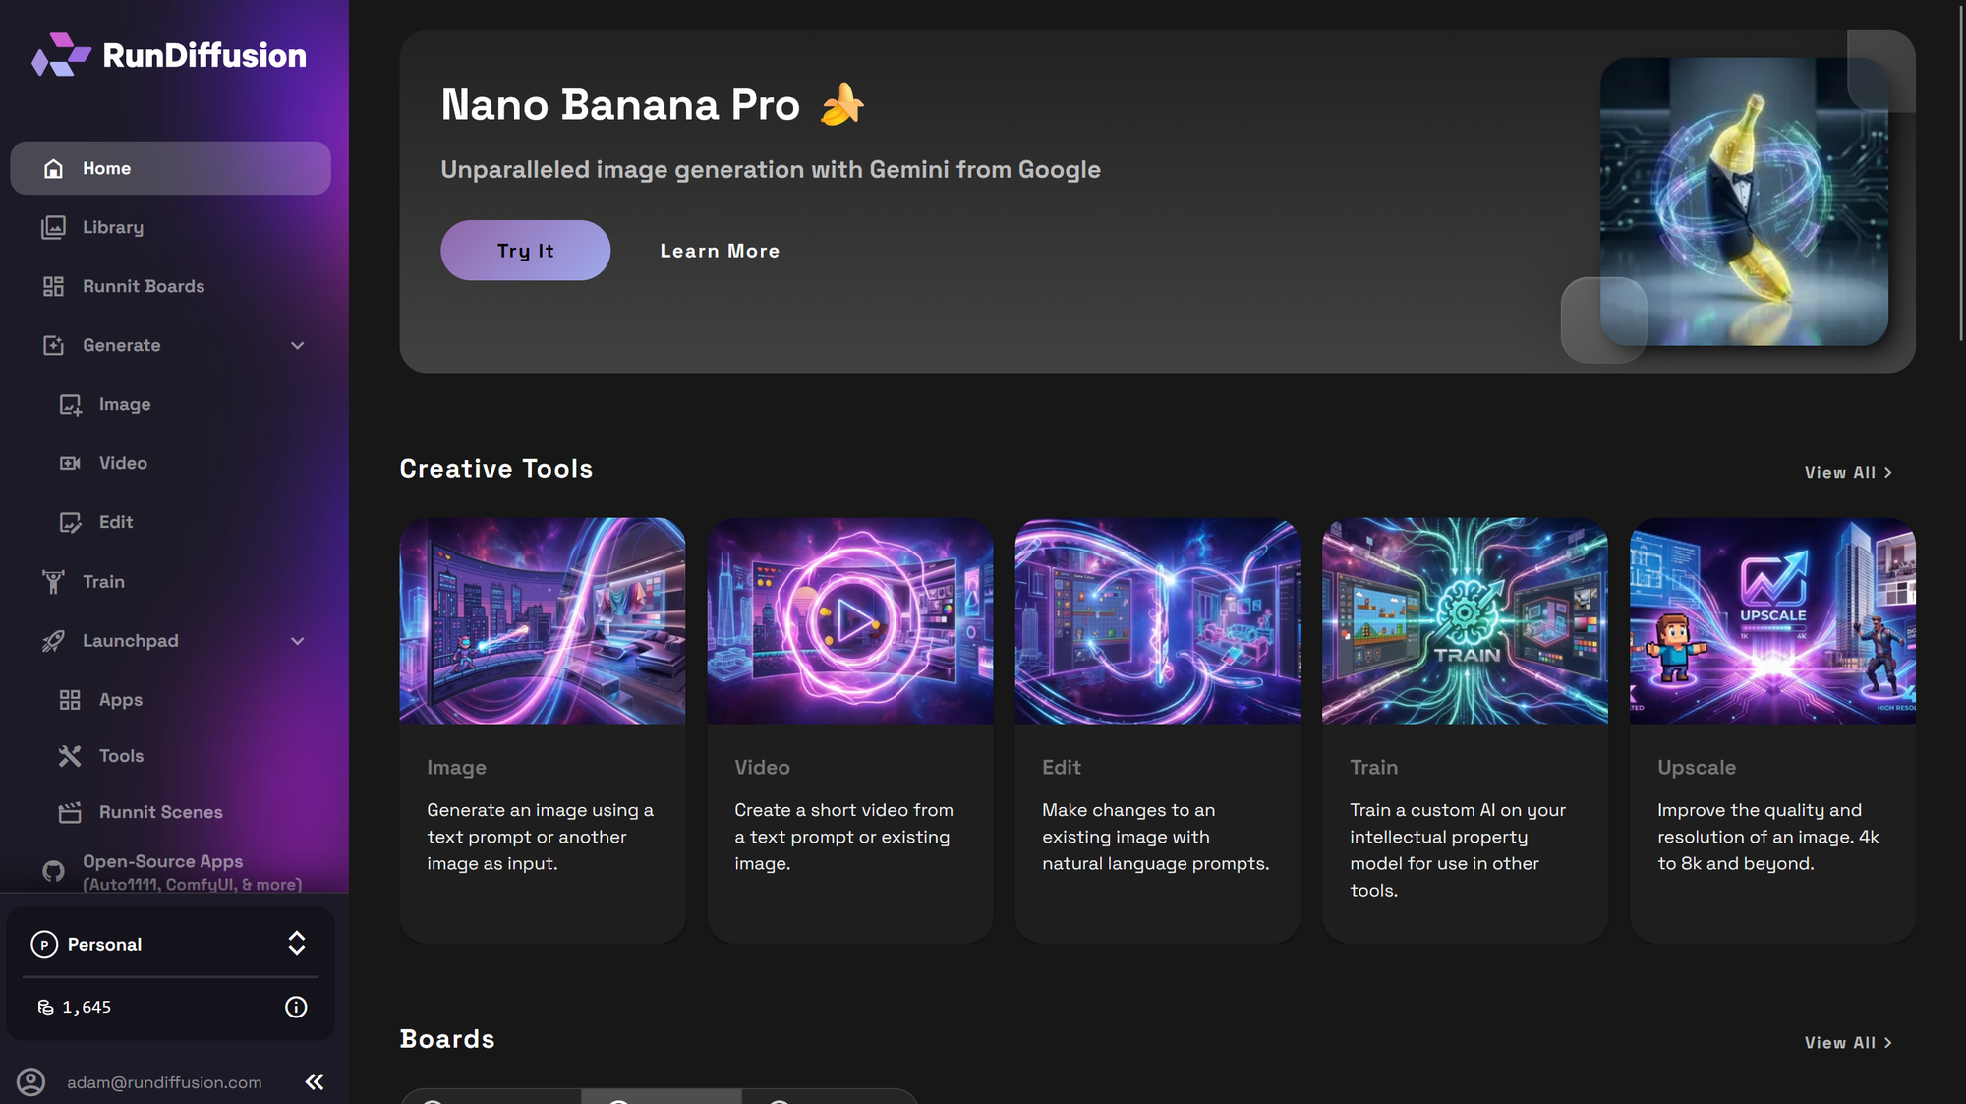Click the Runnit Scenes clapperboard icon
1966x1104 pixels.
(x=70, y=813)
